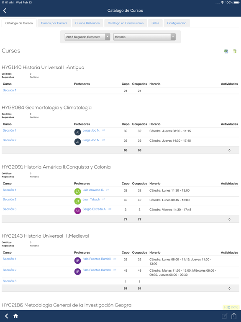Image resolution: width=241 pixels, height=322 pixels.
Task: Click IF avatar in Medieval Sección 1 row
Action: click(x=77, y=261)
